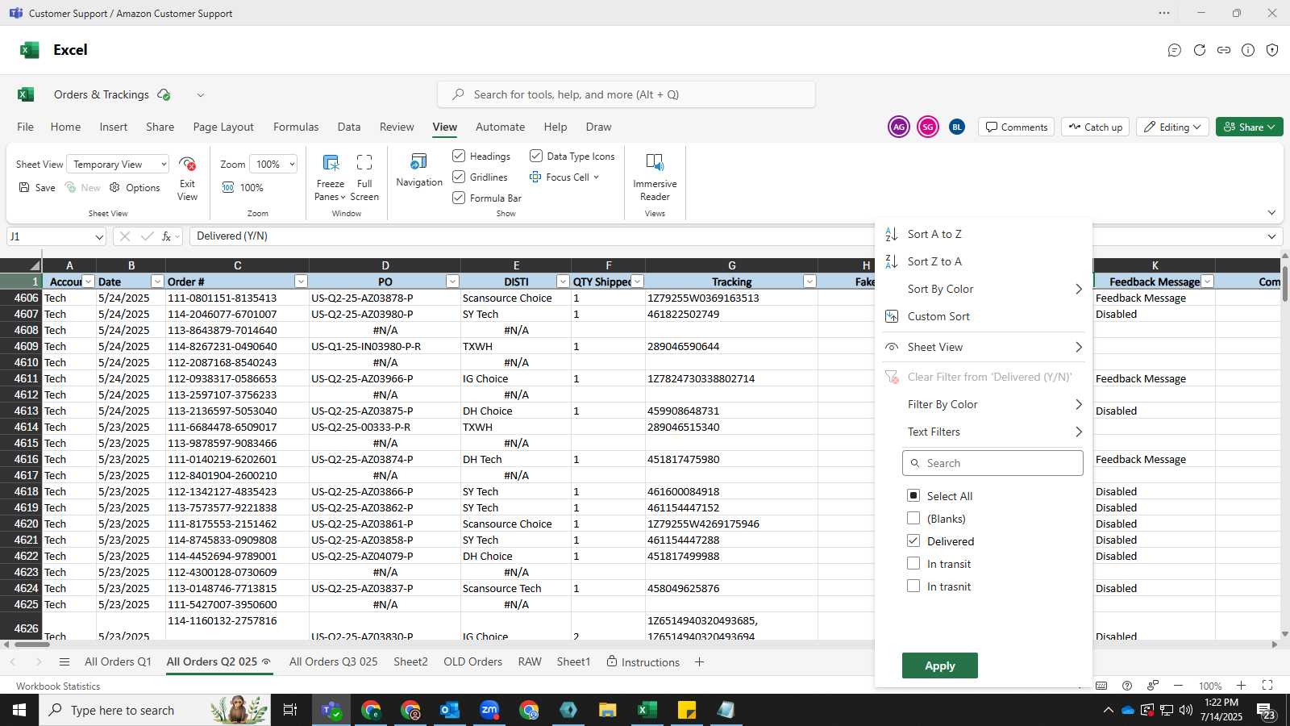Check the Select All filter option
This screenshot has height=726, width=1290.
(x=913, y=495)
